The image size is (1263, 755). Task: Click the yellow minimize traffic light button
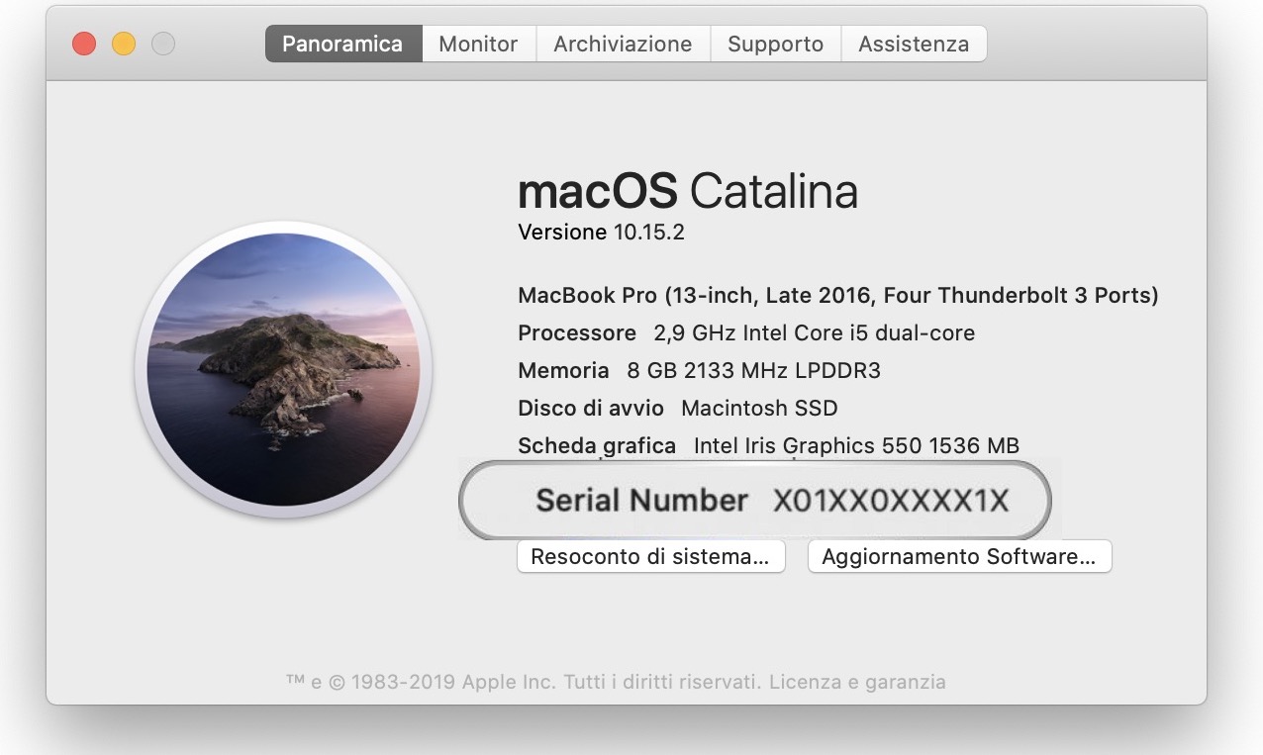(x=123, y=44)
